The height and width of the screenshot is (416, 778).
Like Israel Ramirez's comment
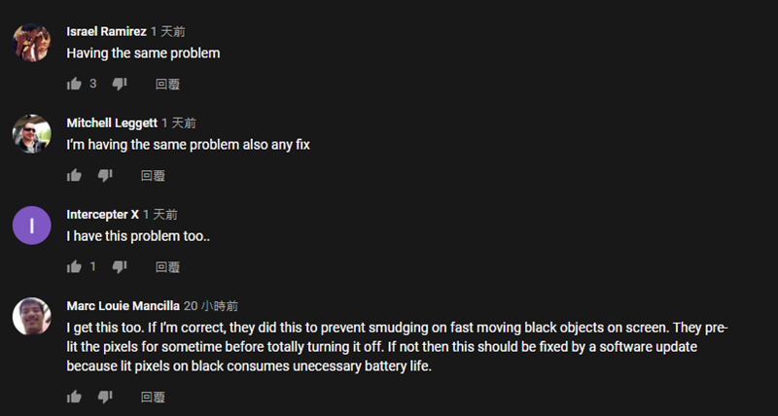[x=74, y=85]
